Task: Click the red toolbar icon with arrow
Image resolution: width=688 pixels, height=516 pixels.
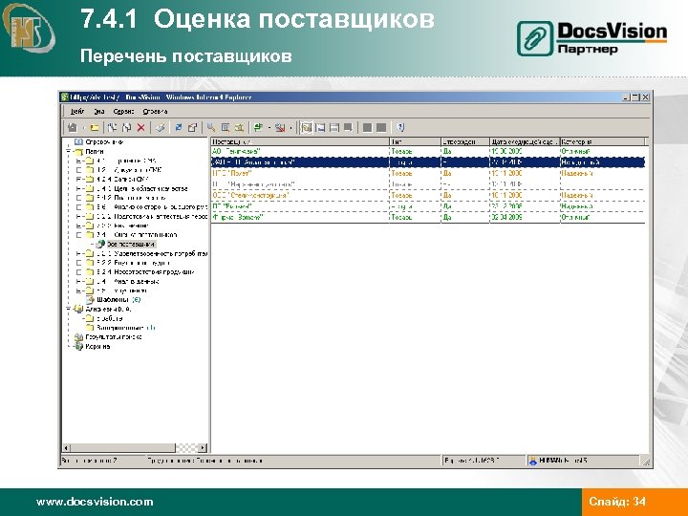Action: click(280, 128)
